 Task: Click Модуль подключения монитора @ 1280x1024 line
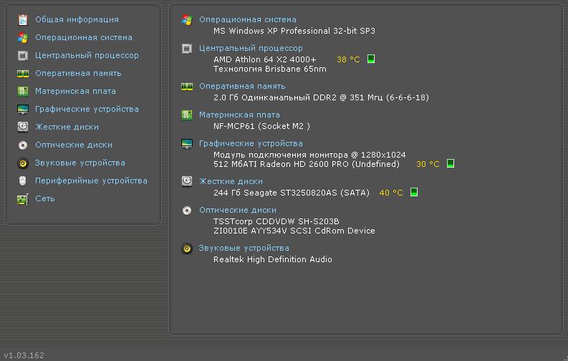pos(309,155)
